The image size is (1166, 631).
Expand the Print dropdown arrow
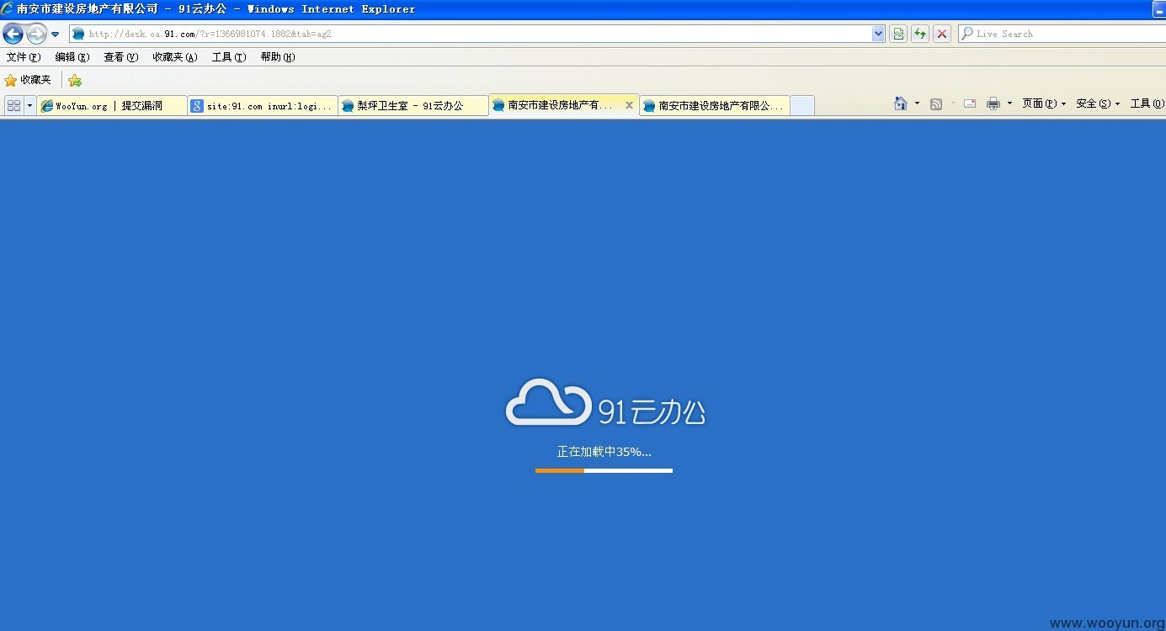(x=1009, y=103)
